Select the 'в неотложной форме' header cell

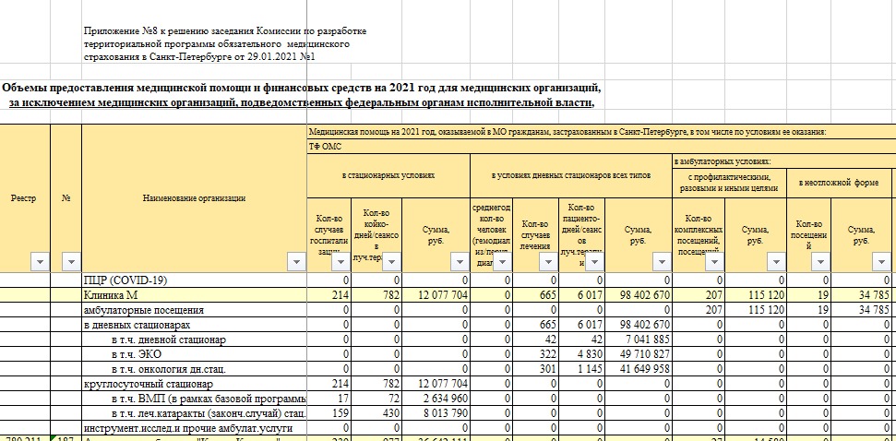click(x=838, y=183)
